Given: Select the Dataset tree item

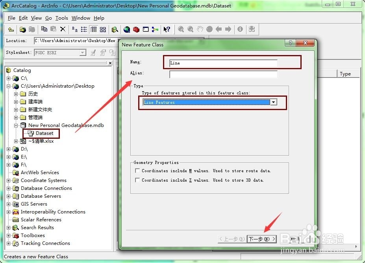Looking at the screenshot, I should pyautogui.click(x=44, y=133).
